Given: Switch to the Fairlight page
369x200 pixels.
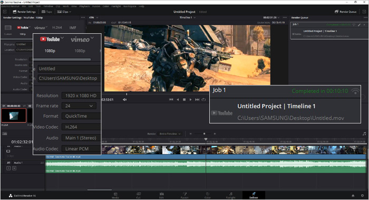Looking at the screenshot, I should [231, 195].
